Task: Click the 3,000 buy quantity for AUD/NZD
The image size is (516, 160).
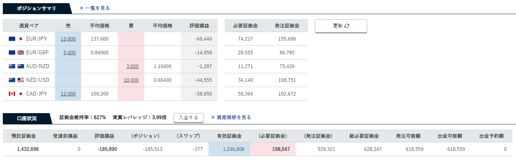Action: (x=132, y=66)
